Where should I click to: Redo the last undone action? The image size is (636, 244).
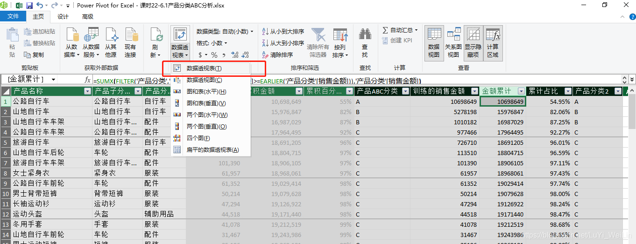point(54,6)
